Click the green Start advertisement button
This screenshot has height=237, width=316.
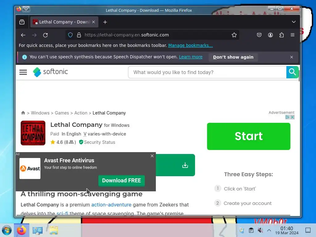[x=248, y=136]
